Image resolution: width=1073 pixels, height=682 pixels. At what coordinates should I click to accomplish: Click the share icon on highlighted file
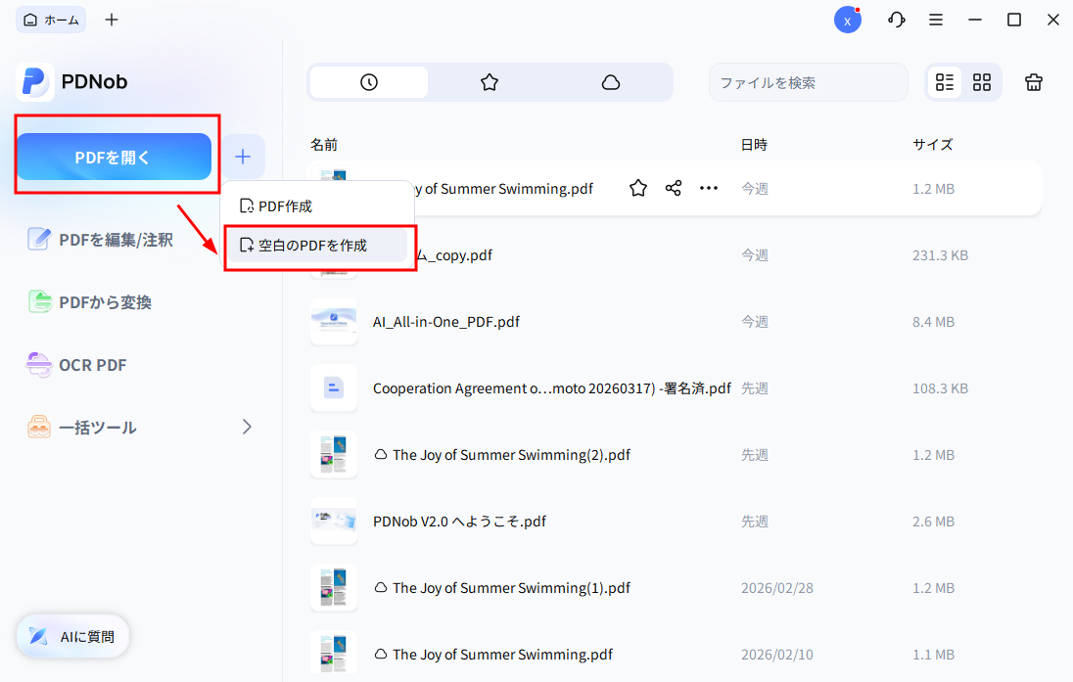pyautogui.click(x=674, y=188)
